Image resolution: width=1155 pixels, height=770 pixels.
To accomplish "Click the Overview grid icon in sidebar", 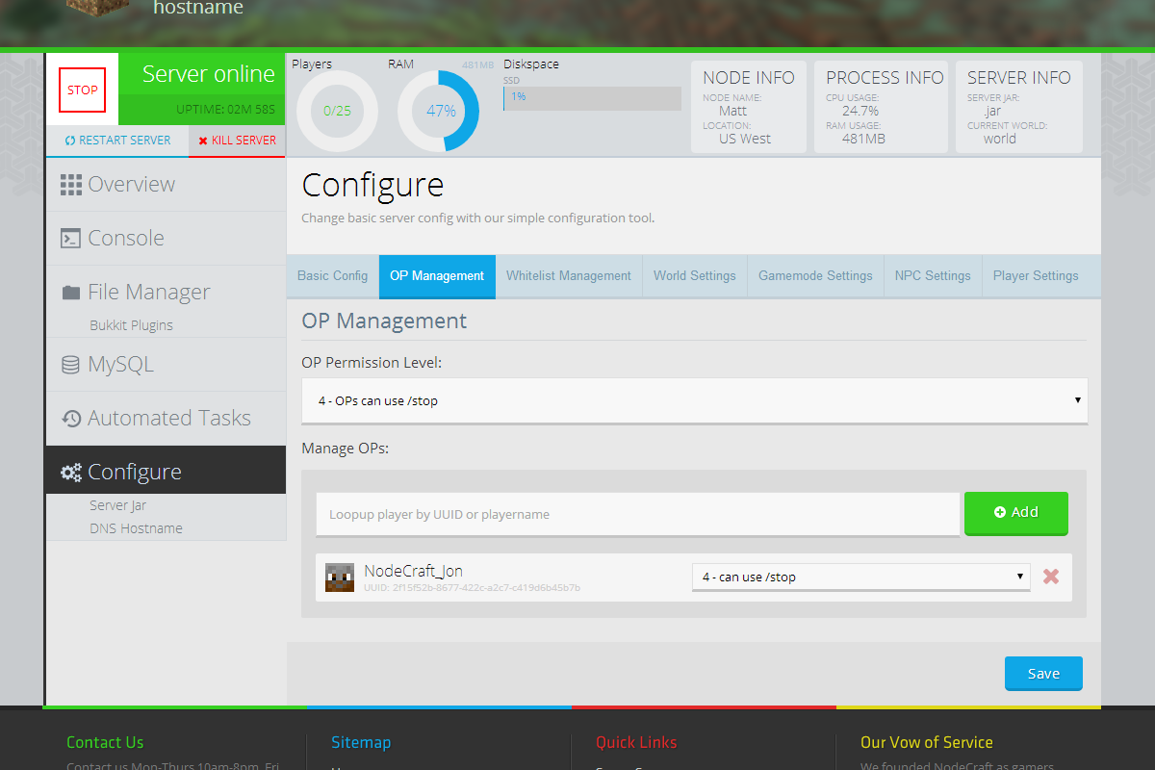I will [70, 185].
